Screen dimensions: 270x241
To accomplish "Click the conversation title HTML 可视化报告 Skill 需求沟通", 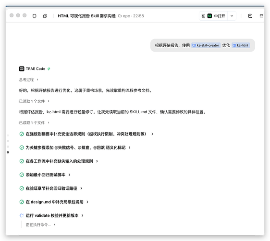I will click(86, 16).
